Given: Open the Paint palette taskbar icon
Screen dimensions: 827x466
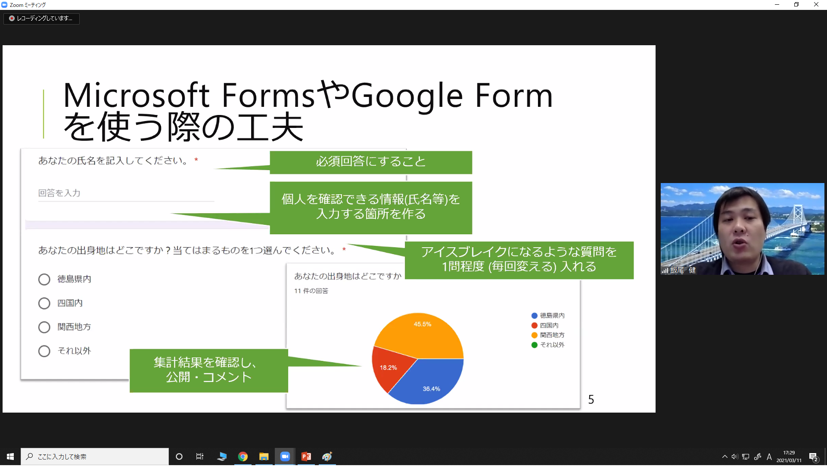Looking at the screenshot, I should [327, 457].
